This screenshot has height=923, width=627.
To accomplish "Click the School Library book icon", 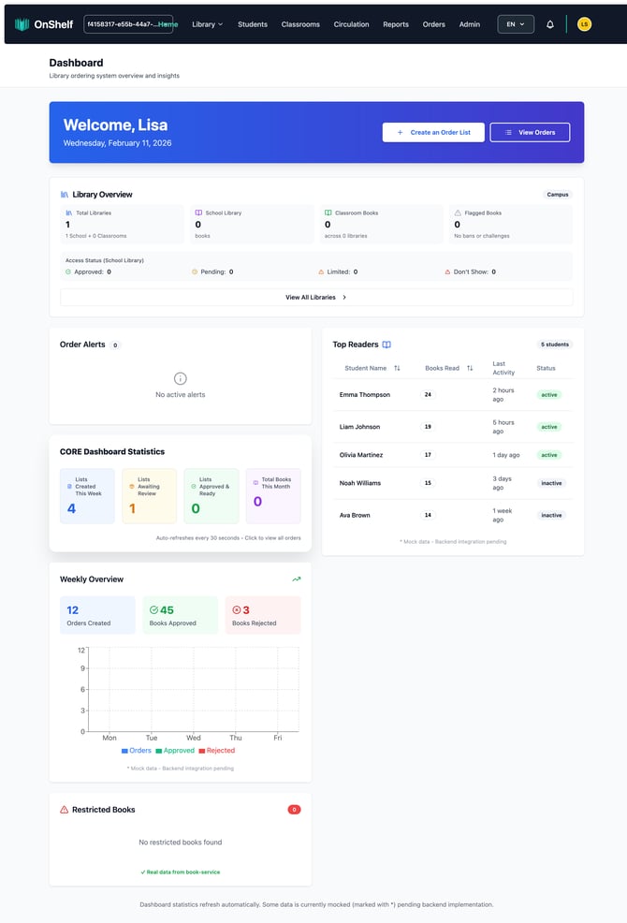I will pyautogui.click(x=198, y=212).
